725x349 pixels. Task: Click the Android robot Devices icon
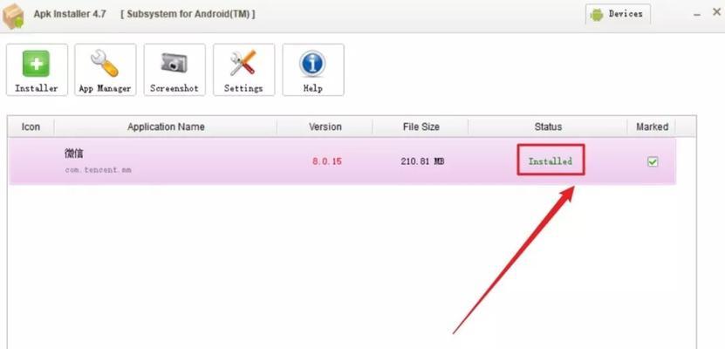597,15
